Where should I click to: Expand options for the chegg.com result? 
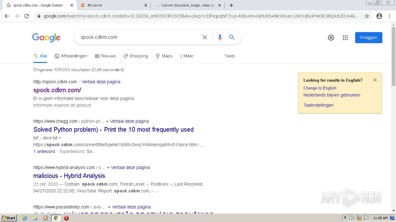point(107,121)
